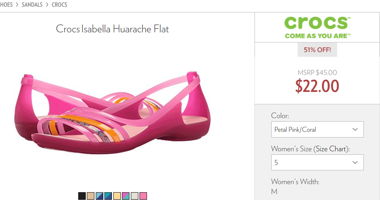Choose the tan color swatch
This screenshot has width=380, height=200.
[x=90, y=196]
